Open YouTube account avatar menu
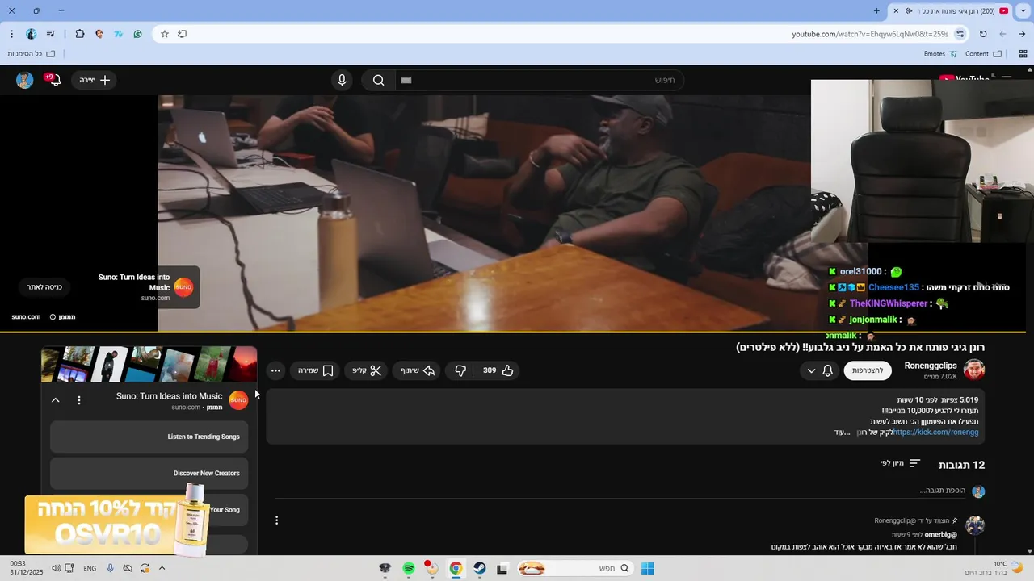The width and height of the screenshot is (1034, 581). tap(25, 80)
